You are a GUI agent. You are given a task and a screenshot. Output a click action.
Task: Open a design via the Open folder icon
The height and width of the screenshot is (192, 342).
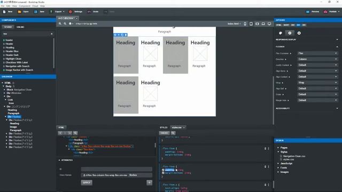tap(19, 12)
